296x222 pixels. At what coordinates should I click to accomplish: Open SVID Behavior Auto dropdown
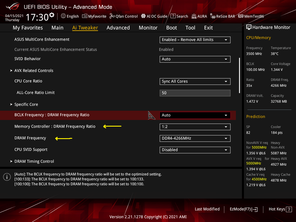[195, 59]
